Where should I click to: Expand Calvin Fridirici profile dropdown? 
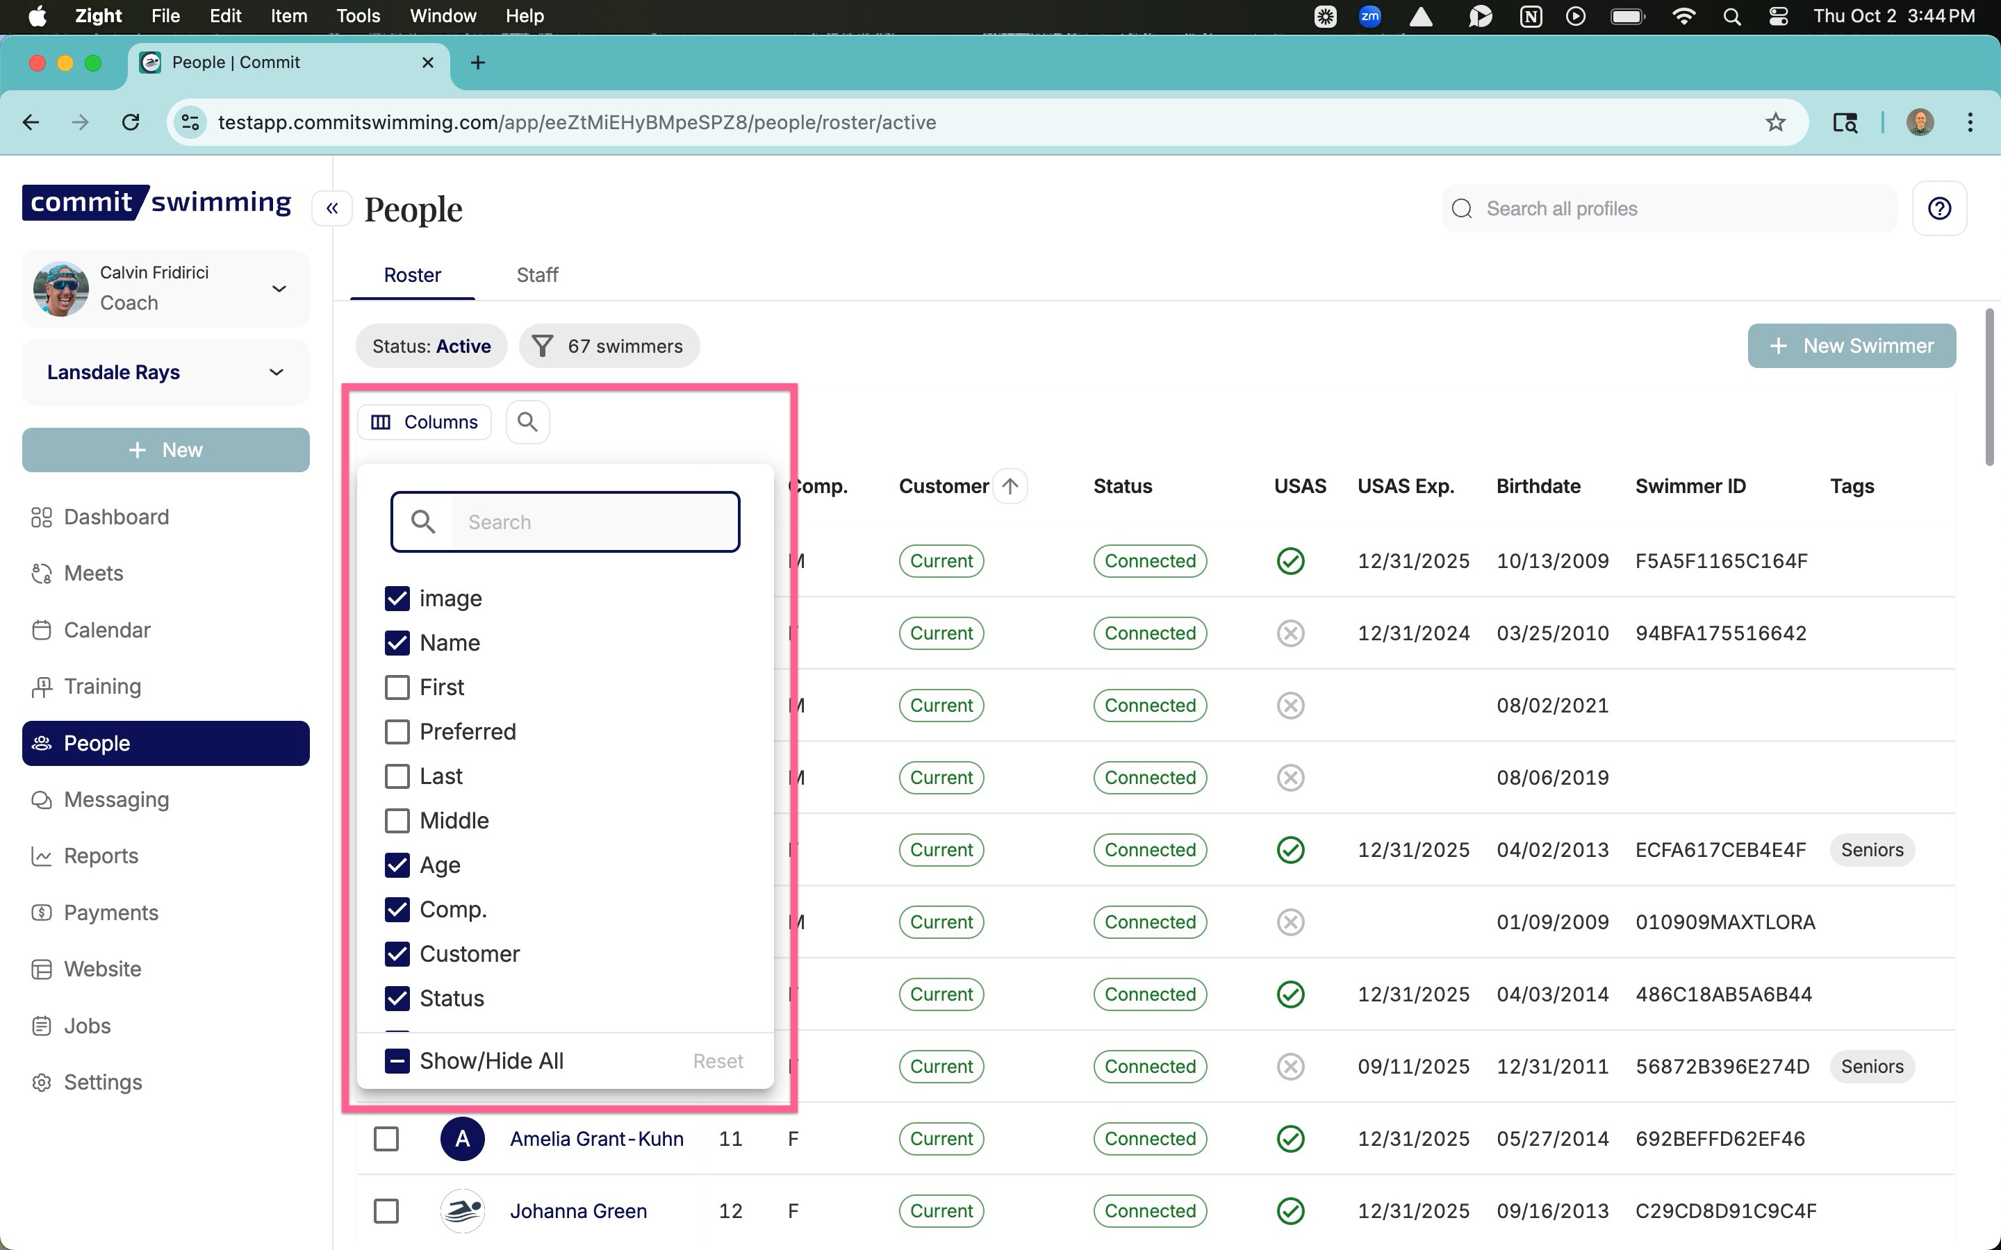tap(279, 288)
